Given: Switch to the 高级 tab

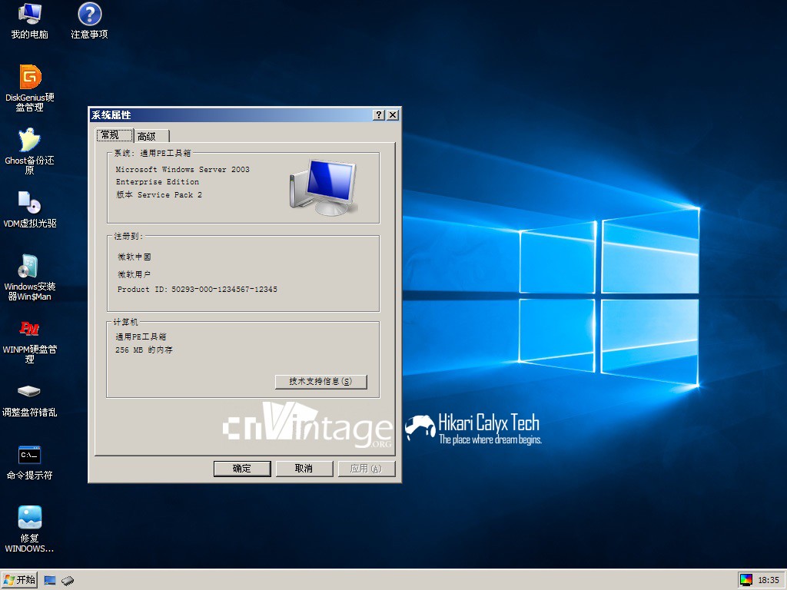Looking at the screenshot, I should [152, 136].
